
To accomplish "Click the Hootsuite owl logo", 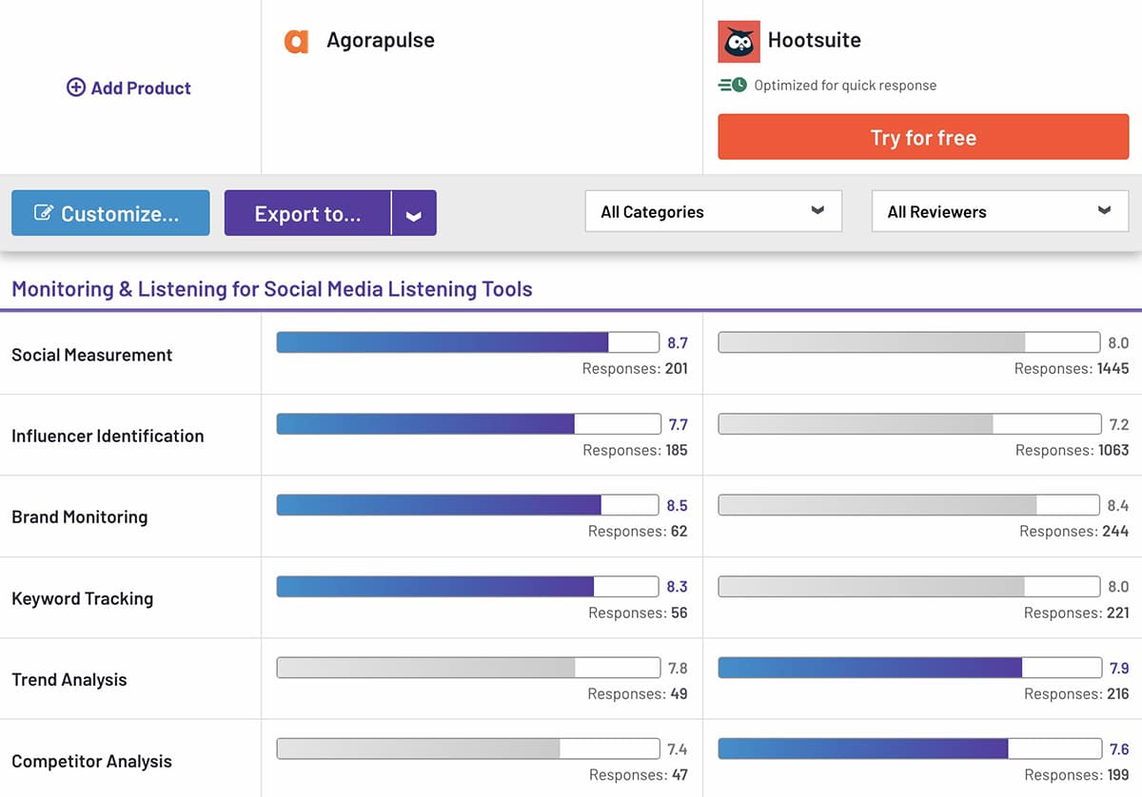I will coord(738,41).
